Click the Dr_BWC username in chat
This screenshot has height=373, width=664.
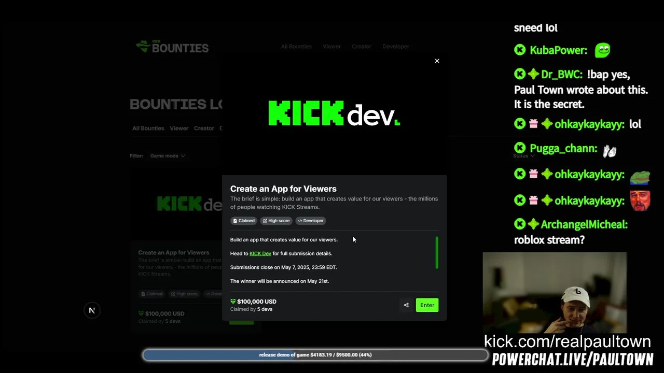[x=562, y=75]
